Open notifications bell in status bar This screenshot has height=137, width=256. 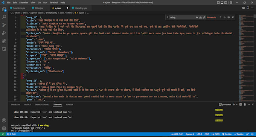coord(252,134)
